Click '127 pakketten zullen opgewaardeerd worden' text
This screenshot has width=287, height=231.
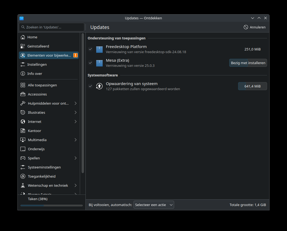(143, 89)
